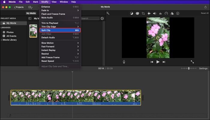
Task: Adjust the timeline zoom slider
Action: click(189, 68)
